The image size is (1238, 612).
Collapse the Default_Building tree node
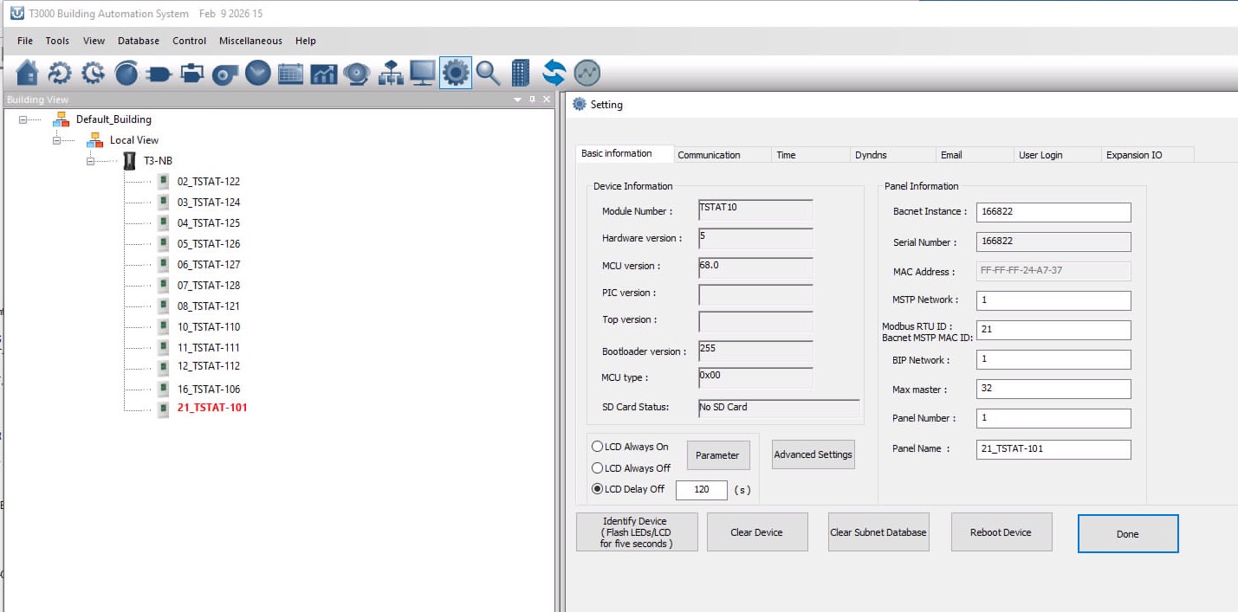tap(23, 119)
